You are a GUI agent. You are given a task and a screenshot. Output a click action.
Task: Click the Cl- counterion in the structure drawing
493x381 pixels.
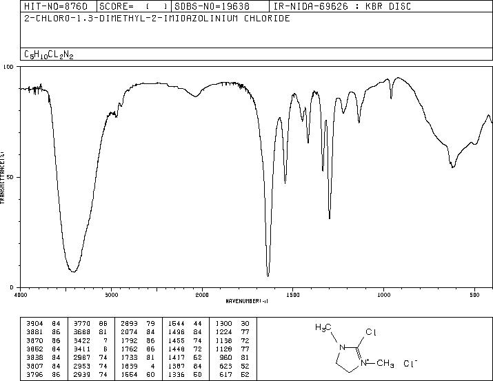pos(410,363)
